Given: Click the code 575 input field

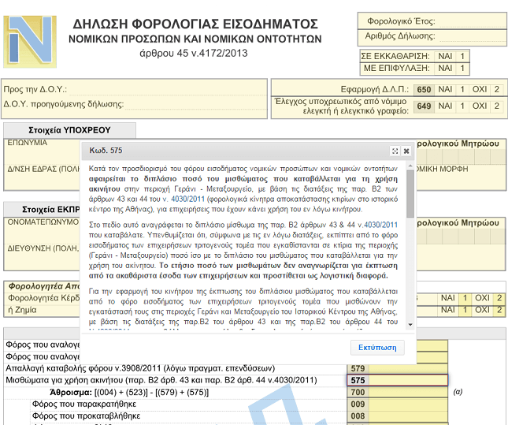Looking at the screenshot, I should coord(407,380).
